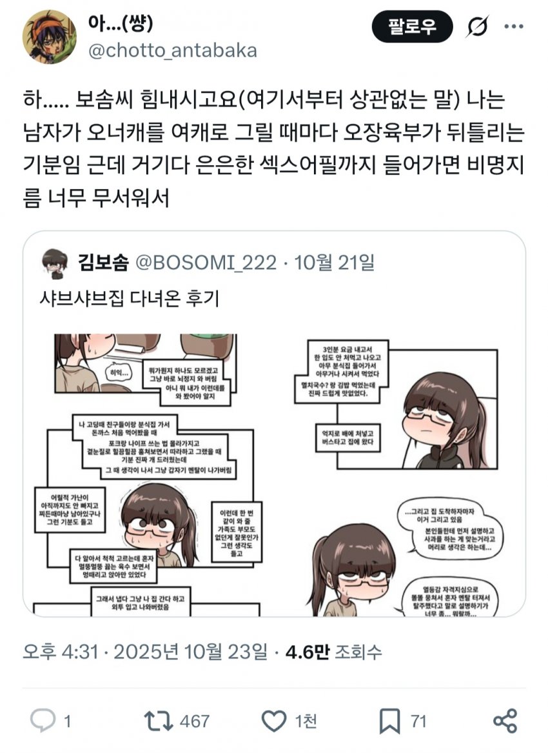
Task: View the 4.6만 조회수 view count
Action: (x=333, y=652)
